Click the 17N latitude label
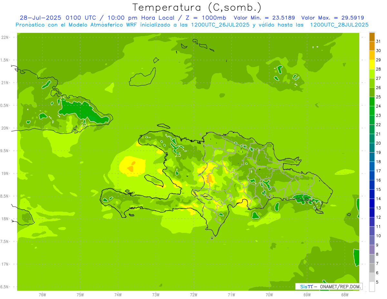The width and height of the screenshot is (387, 299). [x=5, y=264]
